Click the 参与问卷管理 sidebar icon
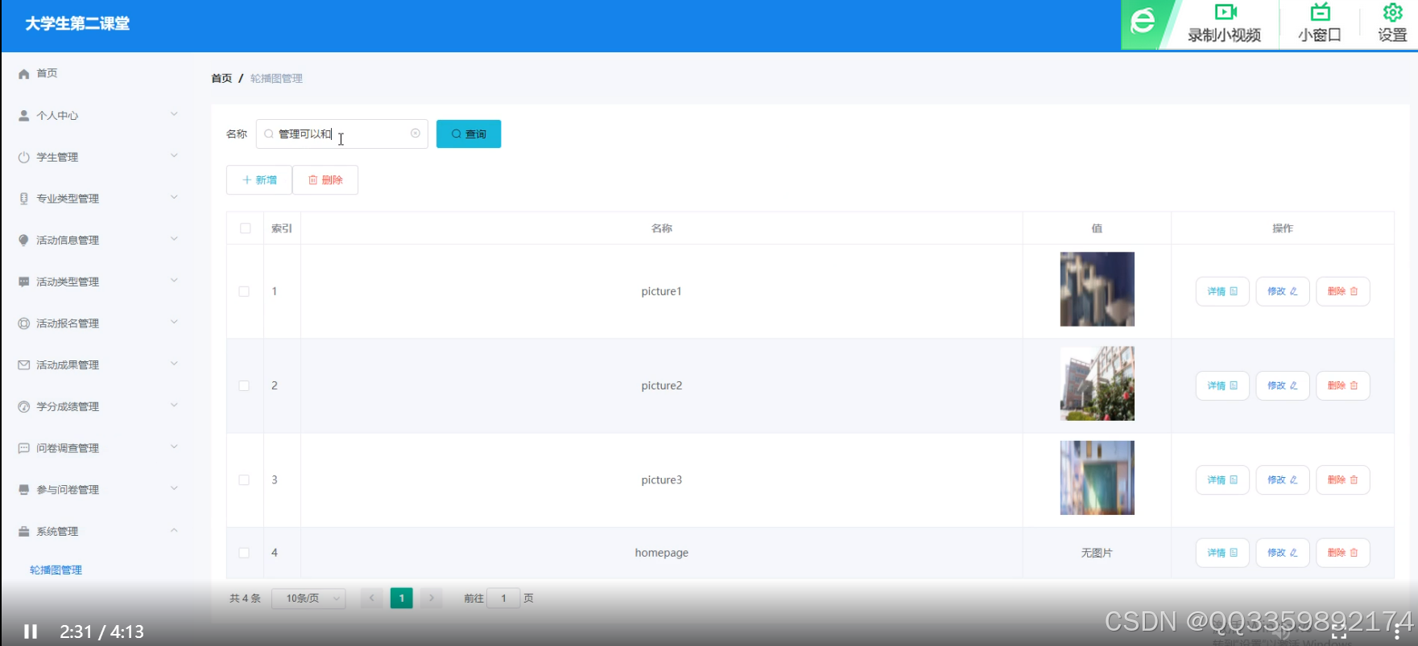 pos(23,490)
